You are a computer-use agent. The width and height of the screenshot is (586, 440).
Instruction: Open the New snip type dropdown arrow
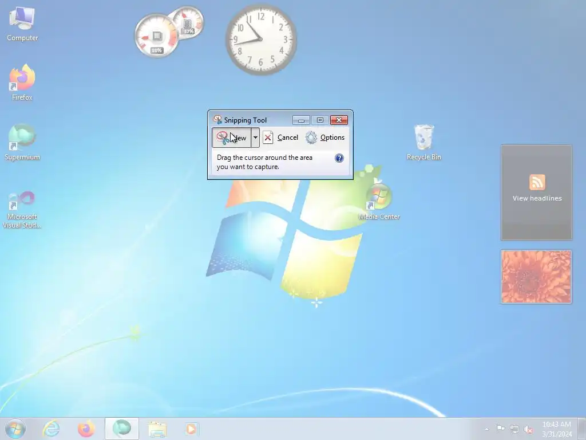tap(255, 137)
